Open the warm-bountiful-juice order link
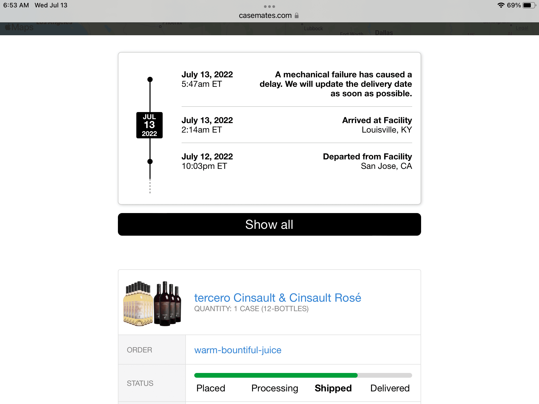539x404 pixels. (x=238, y=350)
